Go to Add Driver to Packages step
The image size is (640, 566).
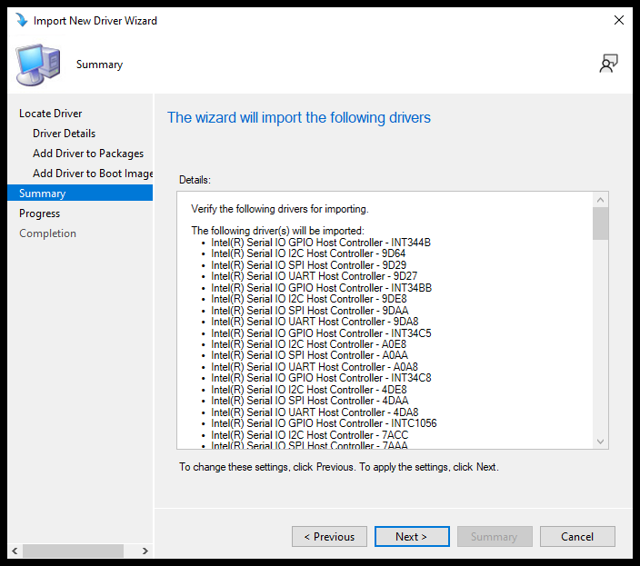click(x=88, y=154)
